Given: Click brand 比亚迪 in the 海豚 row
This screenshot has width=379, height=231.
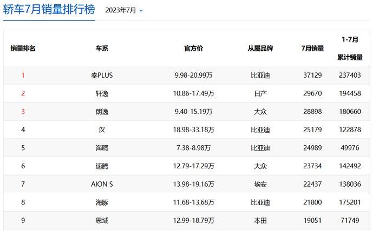Looking at the screenshot, I should tap(260, 202).
